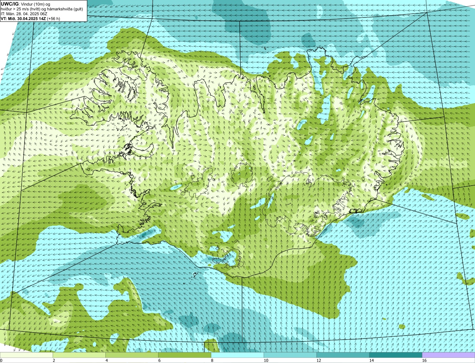
Task: Click the "12" tick label on the color scale
Action: [318, 360]
